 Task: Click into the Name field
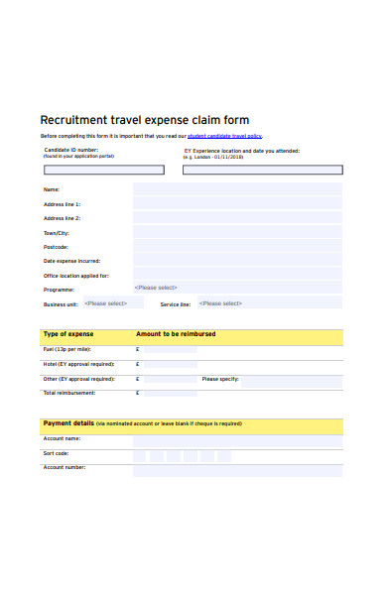pyautogui.click(x=237, y=189)
